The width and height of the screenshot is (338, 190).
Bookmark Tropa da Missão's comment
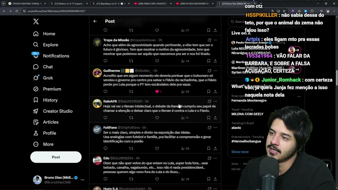pyautogui.click(x=208, y=61)
